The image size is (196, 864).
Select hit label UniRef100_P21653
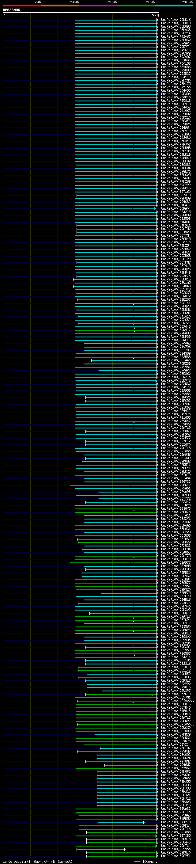pyautogui.click(x=175, y=417)
